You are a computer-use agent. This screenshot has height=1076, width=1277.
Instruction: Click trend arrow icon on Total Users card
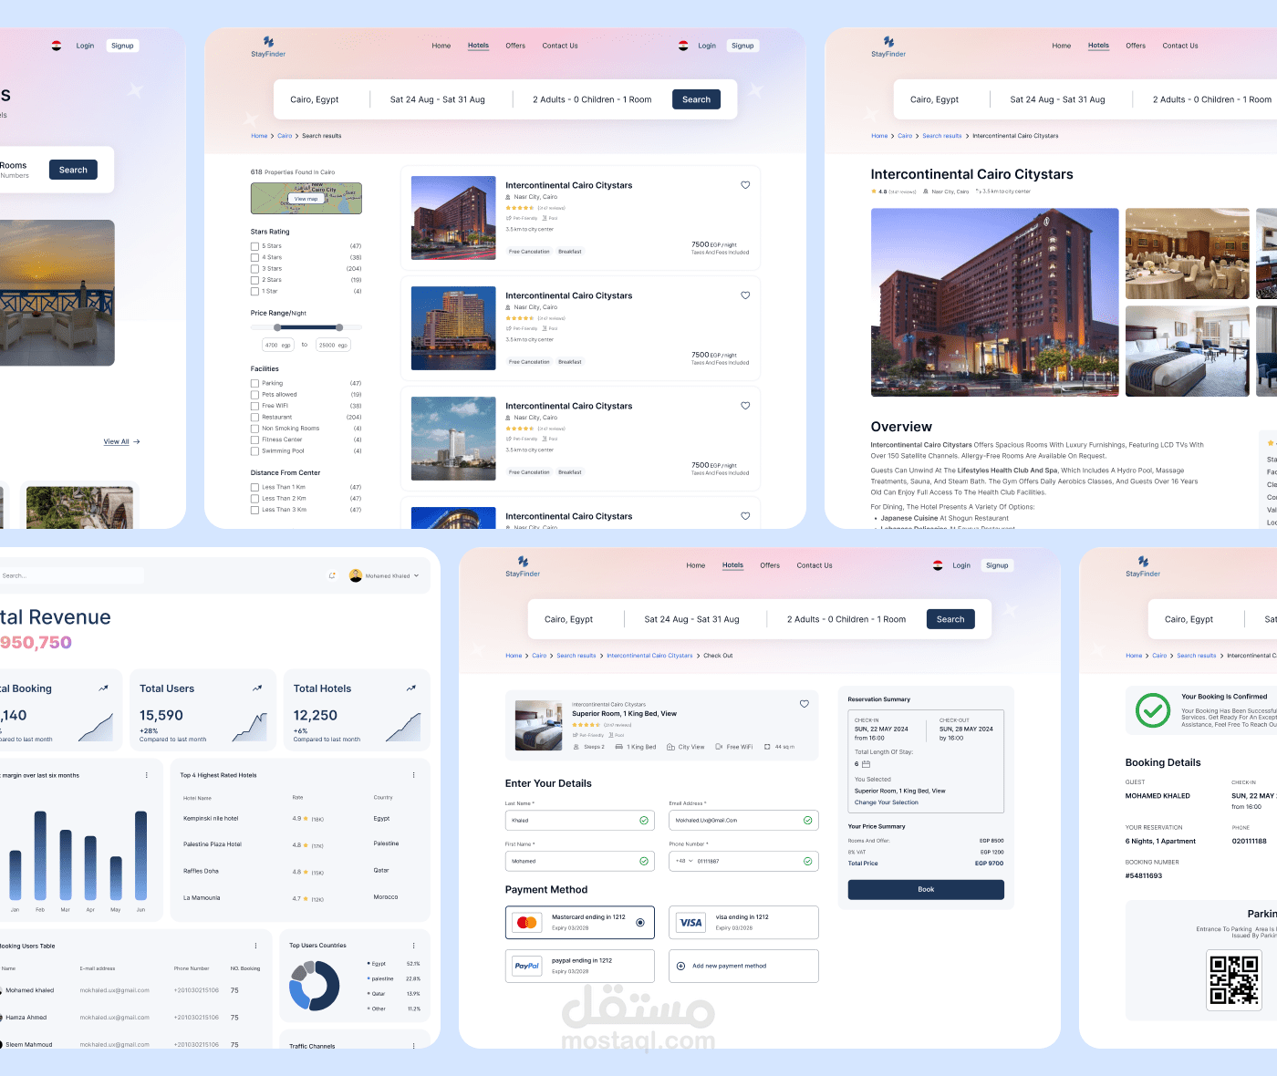click(257, 688)
